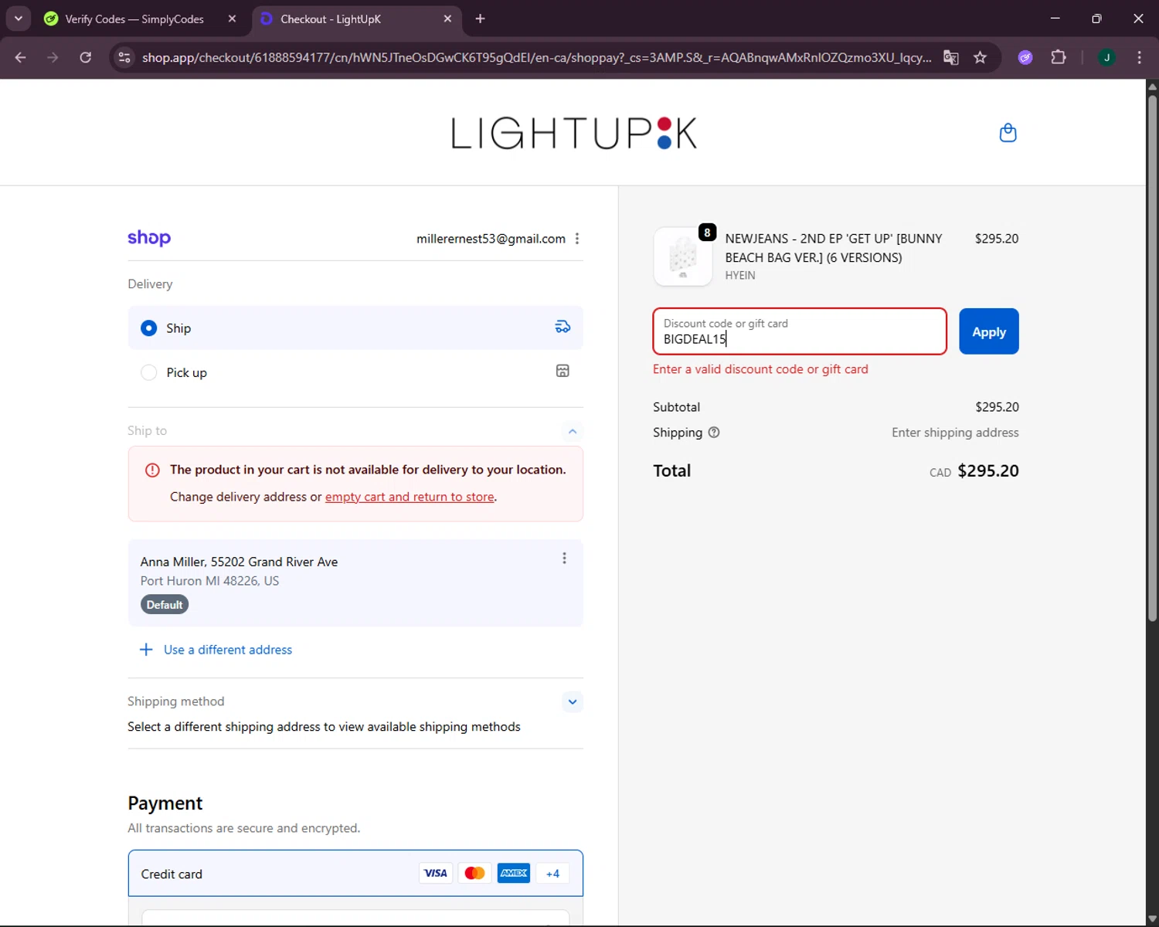Switch to the Verify Codes — SimplyCodes tab
1159x927 pixels.
pyautogui.click(x=134, y=19)
